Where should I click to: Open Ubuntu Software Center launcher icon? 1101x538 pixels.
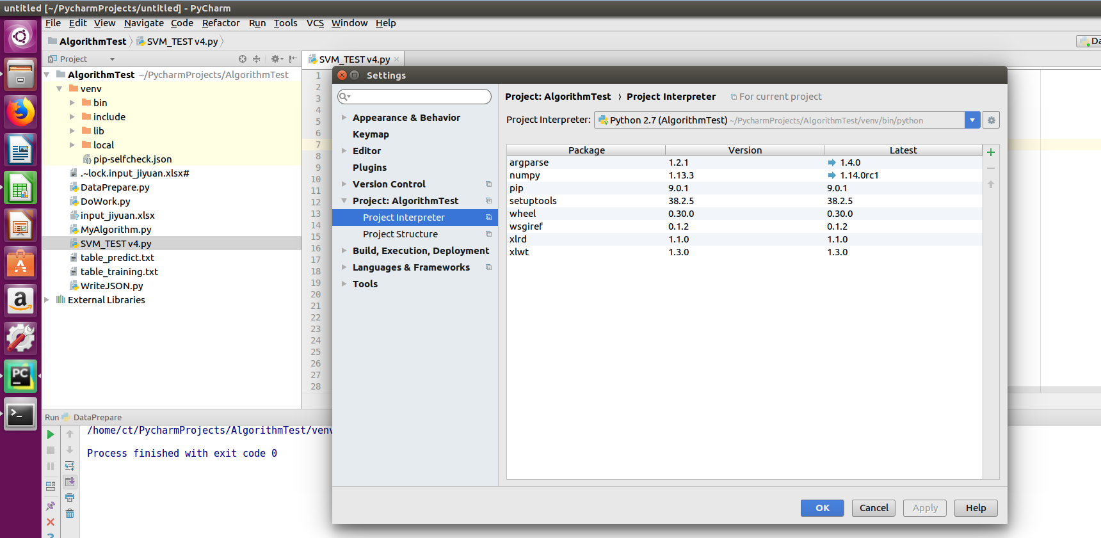tap(20, 263)
